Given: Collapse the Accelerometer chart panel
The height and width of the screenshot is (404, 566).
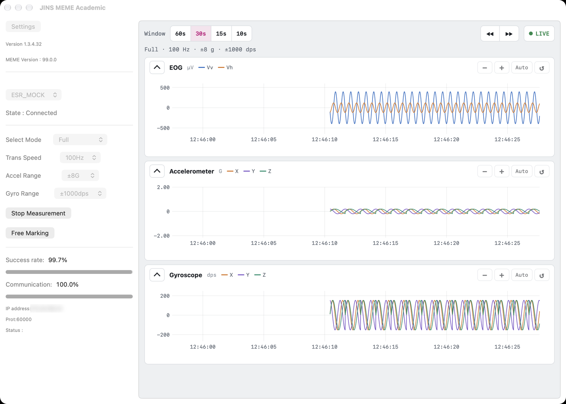Looking at the screenshot, I should tap(157, 171).
